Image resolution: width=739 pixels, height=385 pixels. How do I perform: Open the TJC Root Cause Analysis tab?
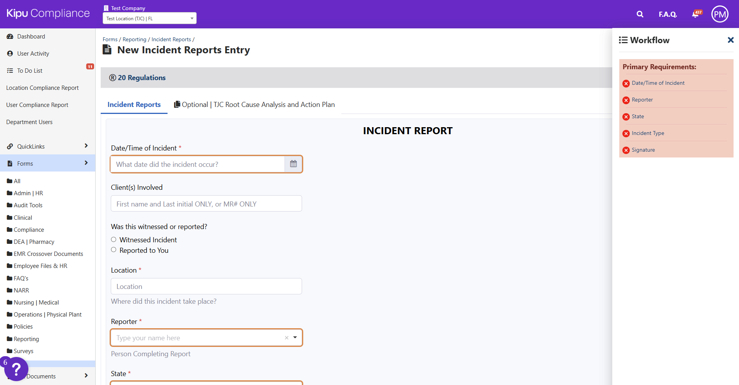click(255, 105)
